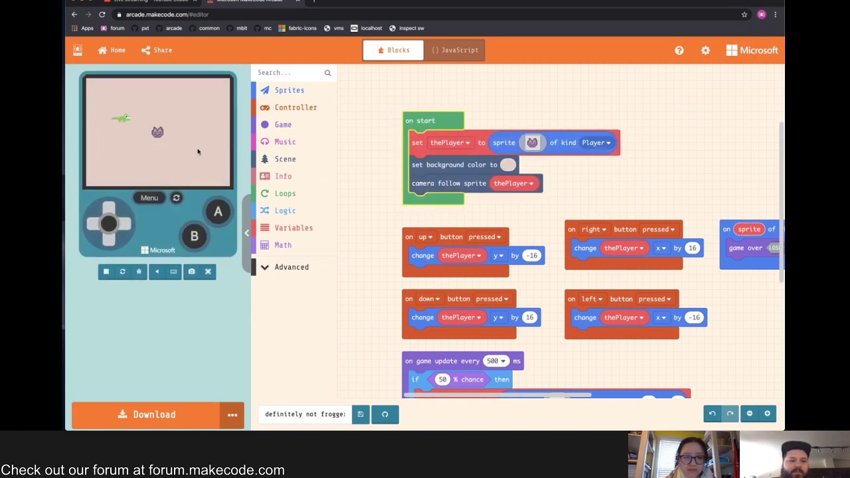Click the search magnifier icon
The height and width of the screenshot is (478, 850).
point(327,73)
